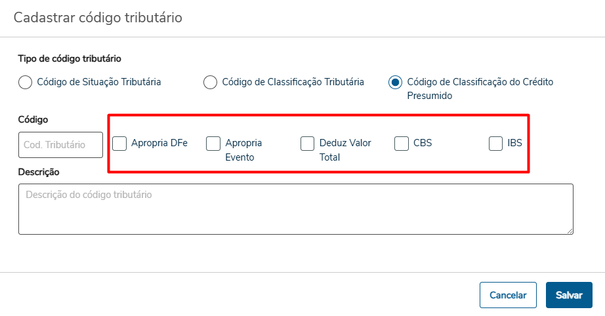Click the 'Apropria Evento' label text
This screenshot has width=605, height=316.
[x=243, y=149]
